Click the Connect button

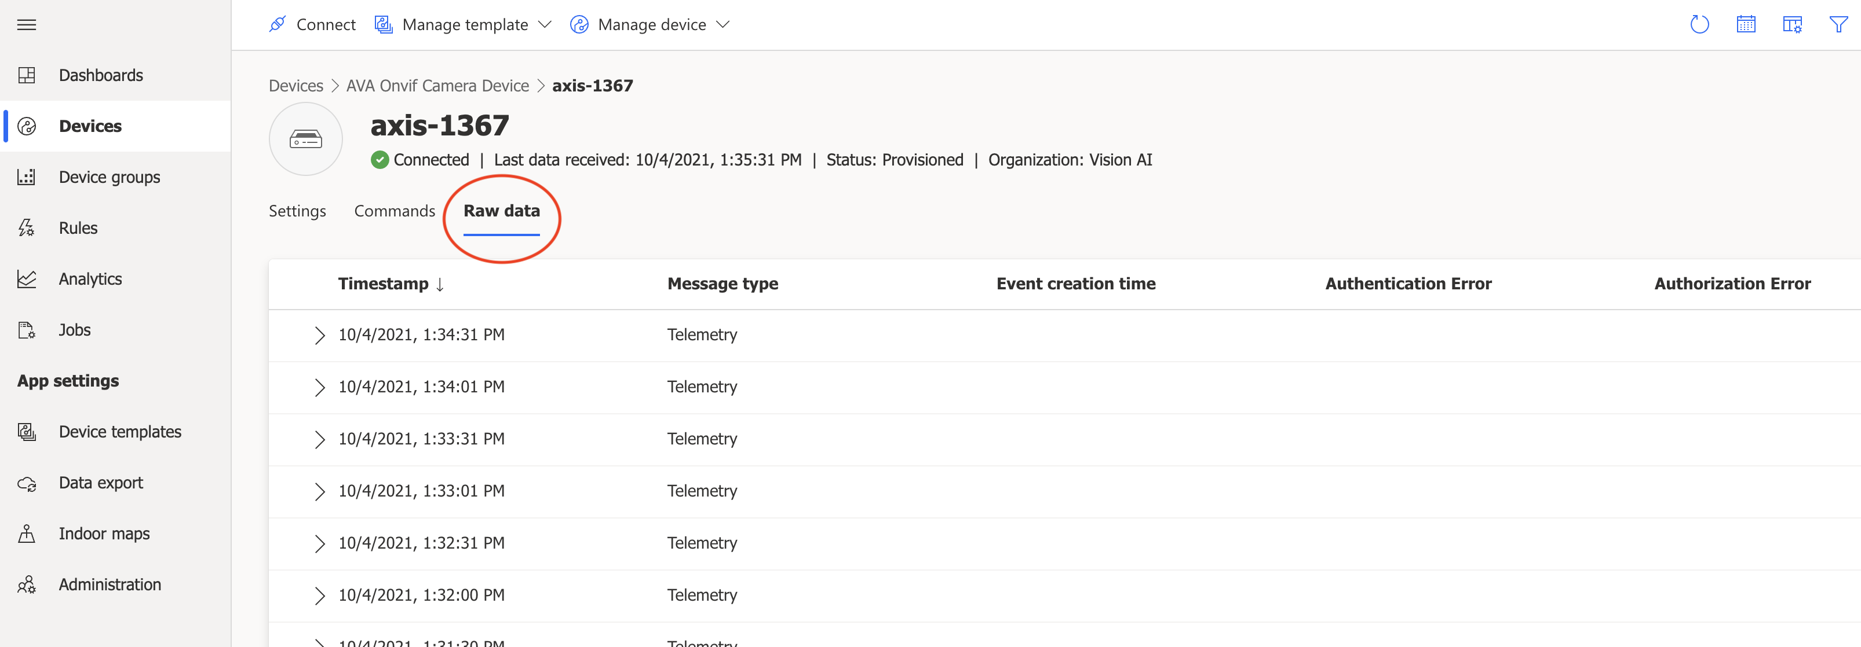[312, 25]
